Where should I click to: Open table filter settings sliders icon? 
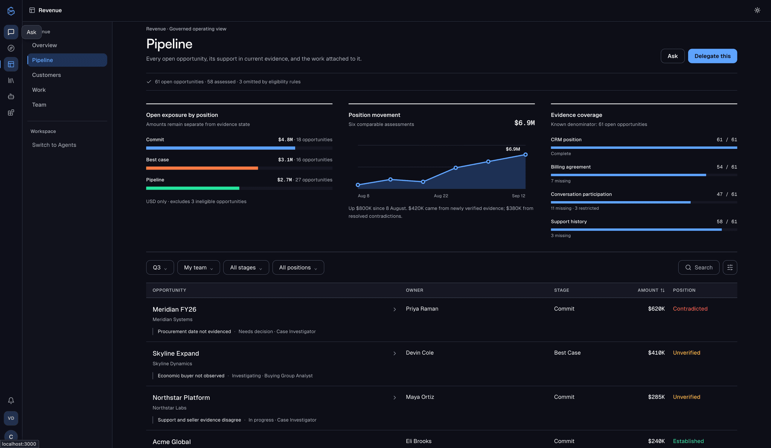[x=730, y=268]
